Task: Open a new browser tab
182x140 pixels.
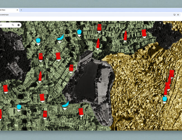Action: click(21, 10)
